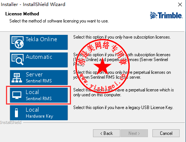
Task: Click 'Select the method of software licensing' text
Action: point(59,21)
